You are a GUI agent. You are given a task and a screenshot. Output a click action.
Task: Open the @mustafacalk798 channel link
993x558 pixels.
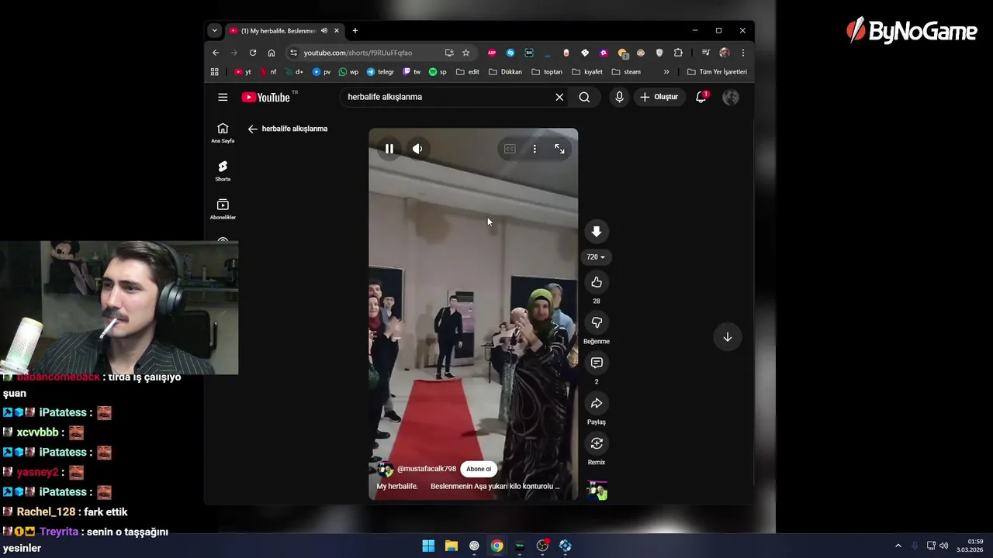pos(427,469)
